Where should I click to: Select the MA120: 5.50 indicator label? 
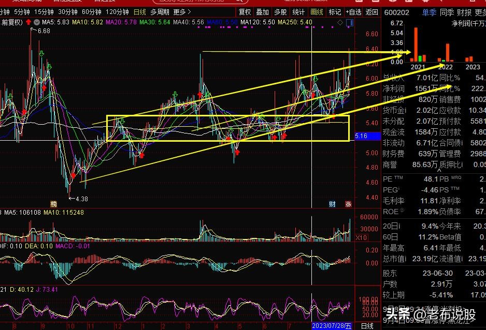point(258,22)
